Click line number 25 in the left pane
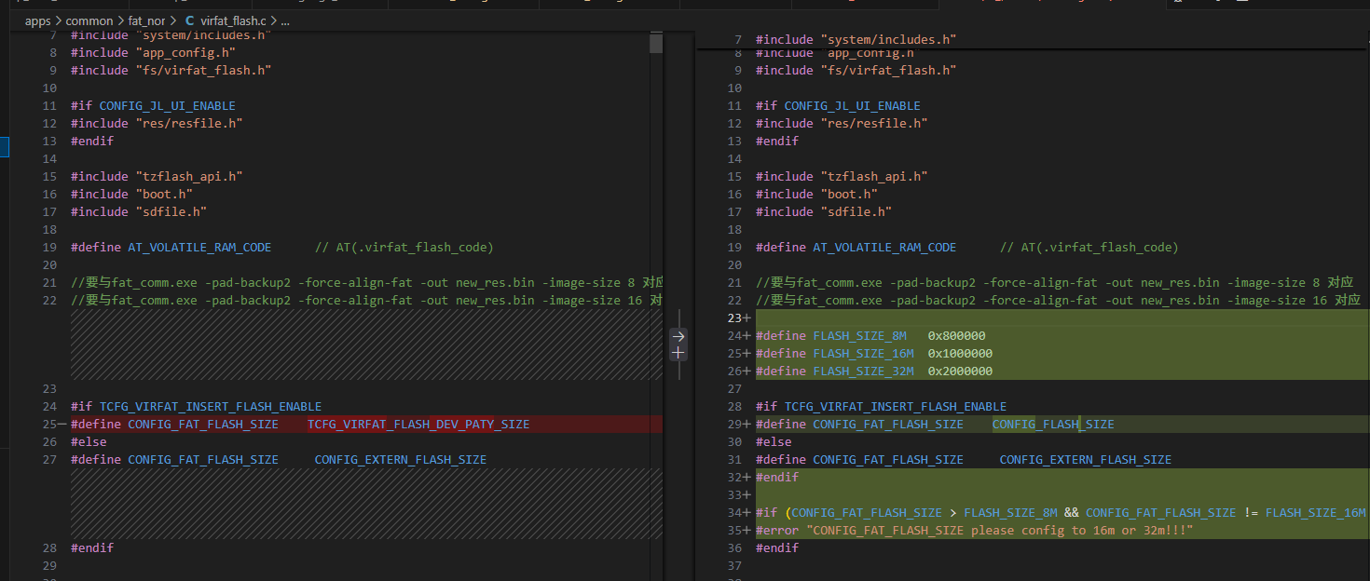Screen dimensions: 1370x581 pyautogui.click(x=49, y=424)
